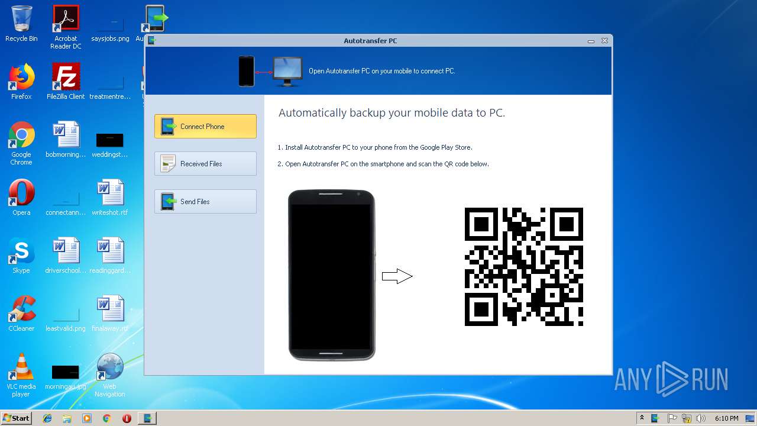Open Windows Explorer from taskbar
Image resolution: width=757 pixels, height=426 pixels.
click(x=67, y=418)
